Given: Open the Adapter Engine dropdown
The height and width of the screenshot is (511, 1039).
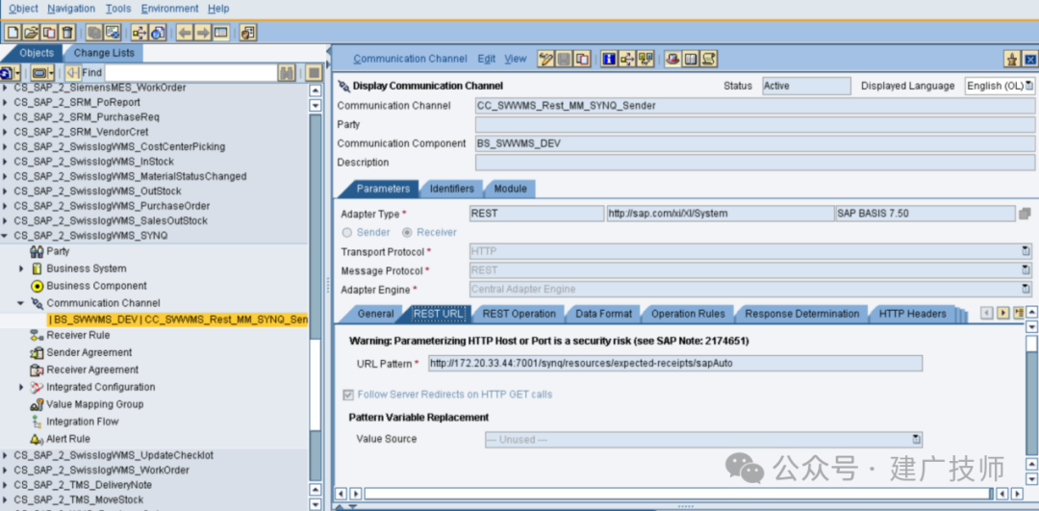Looking at the screenshot, I should coord(1026,289).
